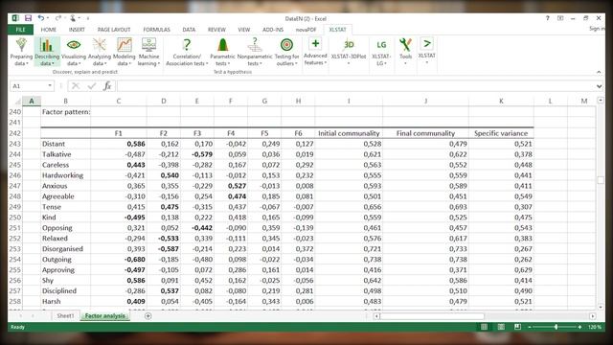Confirm formula entry with checkmark icon

[x=92, y=86]
